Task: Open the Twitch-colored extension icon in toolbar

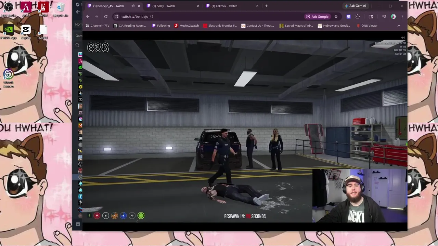Action: point(348,16)
